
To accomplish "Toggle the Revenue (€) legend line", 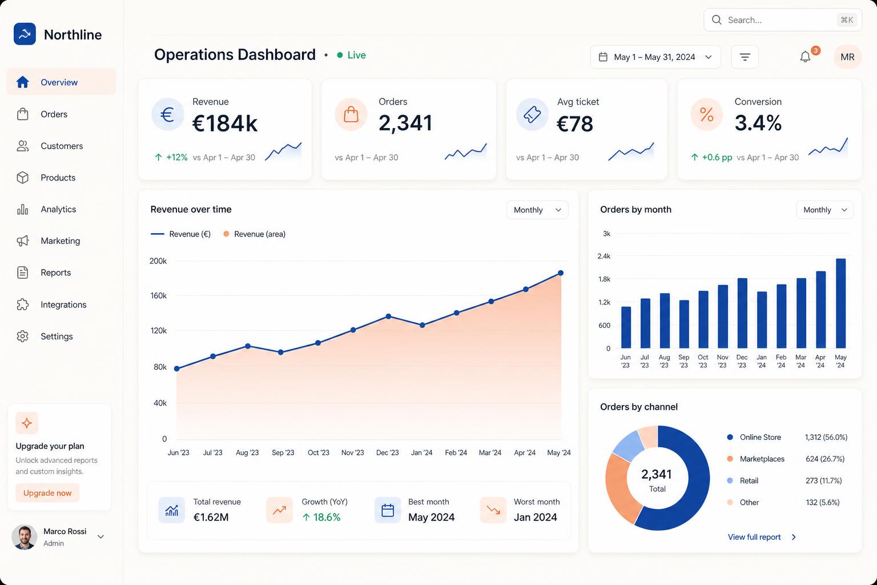I will coord(180,234).
